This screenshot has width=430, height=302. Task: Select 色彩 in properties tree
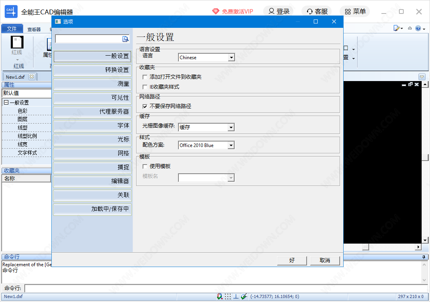coord(22,111)
